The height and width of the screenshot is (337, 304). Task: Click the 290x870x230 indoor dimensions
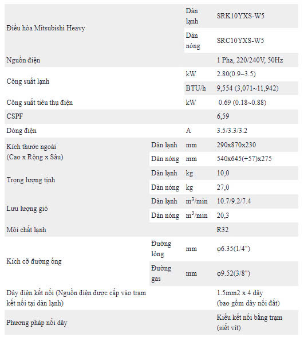tap(236, 145)
